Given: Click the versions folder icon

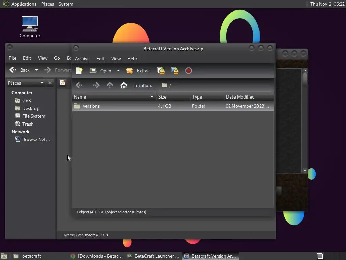Looking at the screenshot, I should coord(77,106).
